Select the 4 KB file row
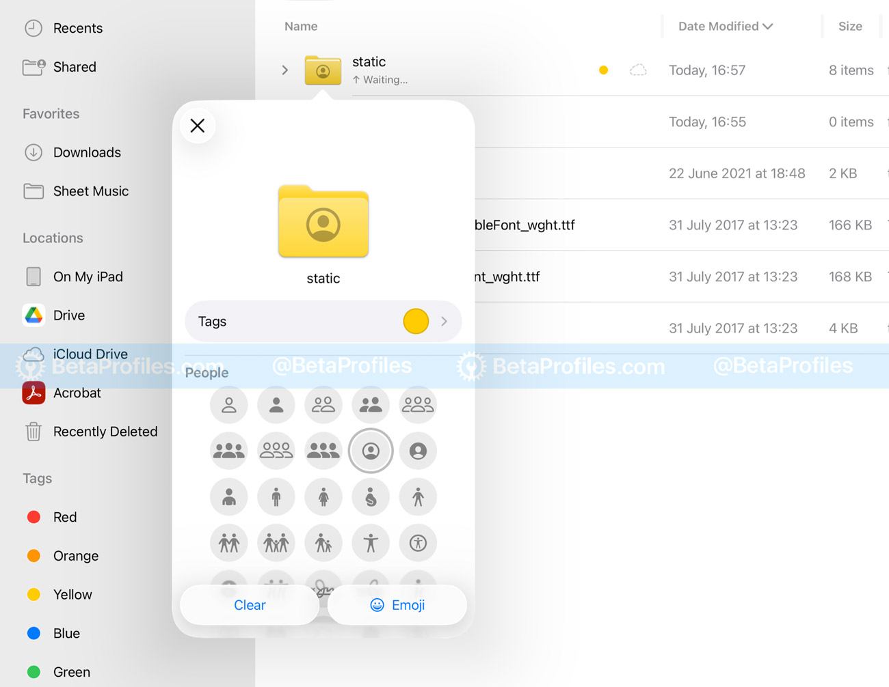889x687 pixels. coord(682,328)
